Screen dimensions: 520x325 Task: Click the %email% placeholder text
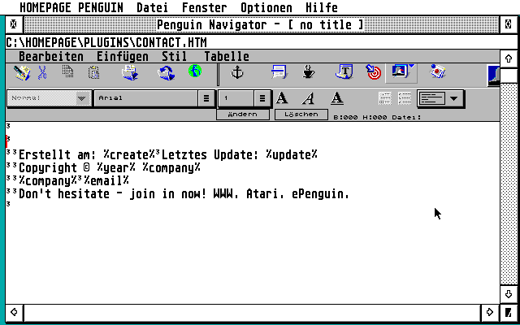click(106, 180)
